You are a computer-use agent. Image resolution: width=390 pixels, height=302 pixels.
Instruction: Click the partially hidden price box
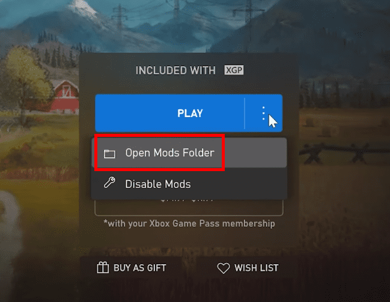[189, 208]
